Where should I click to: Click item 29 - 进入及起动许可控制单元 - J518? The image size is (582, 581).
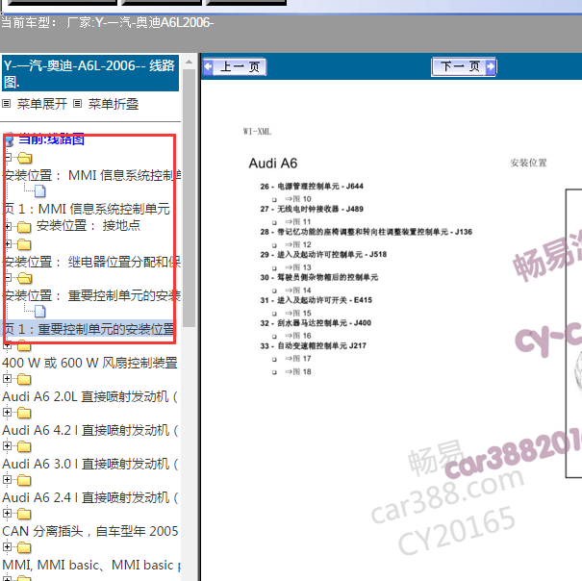[323, 254]
